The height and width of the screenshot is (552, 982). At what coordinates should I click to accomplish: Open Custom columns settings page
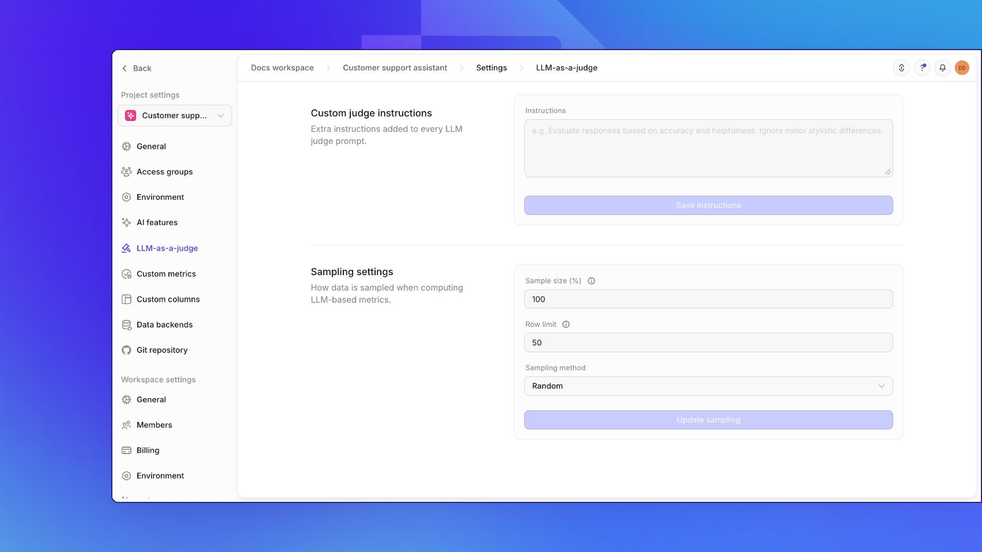click(x=168, y=299)
